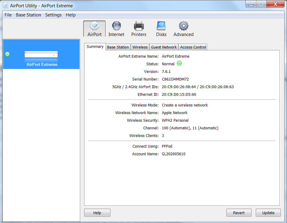Open the Base Station menu
This screenshot has height=223, width=287.
28,15
